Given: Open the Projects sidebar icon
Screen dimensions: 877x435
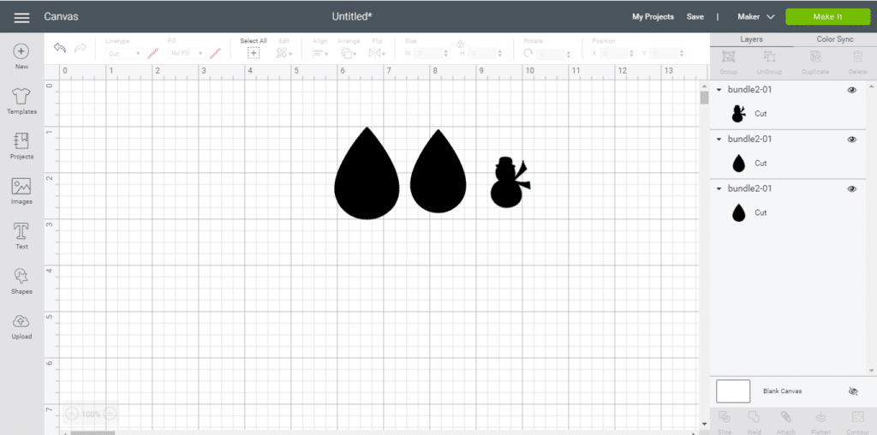Looking at the screenshot, I should click(x=21, y=145).
